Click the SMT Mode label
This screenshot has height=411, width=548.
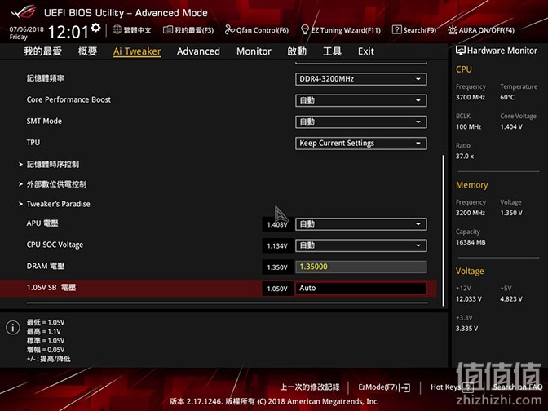pos(44,122)
